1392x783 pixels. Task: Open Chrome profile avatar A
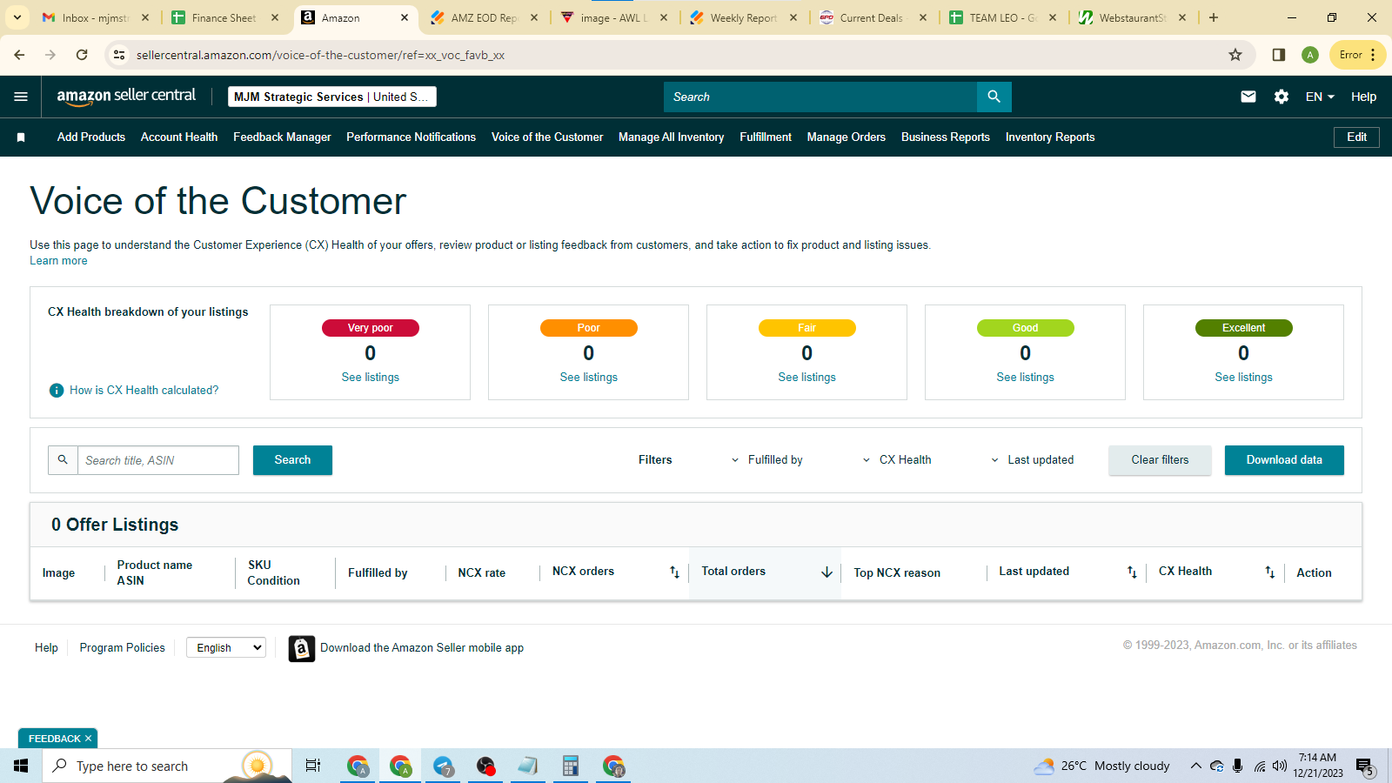click(x=1310, y=55)
